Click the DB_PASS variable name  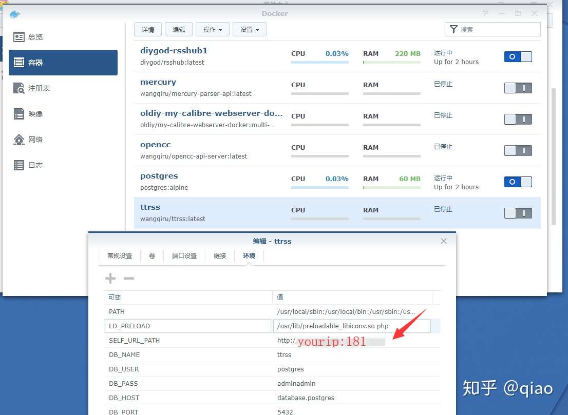click(x=124, y=384)
